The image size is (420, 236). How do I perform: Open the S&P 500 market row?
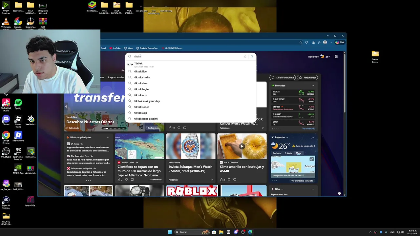pos(293,108)
